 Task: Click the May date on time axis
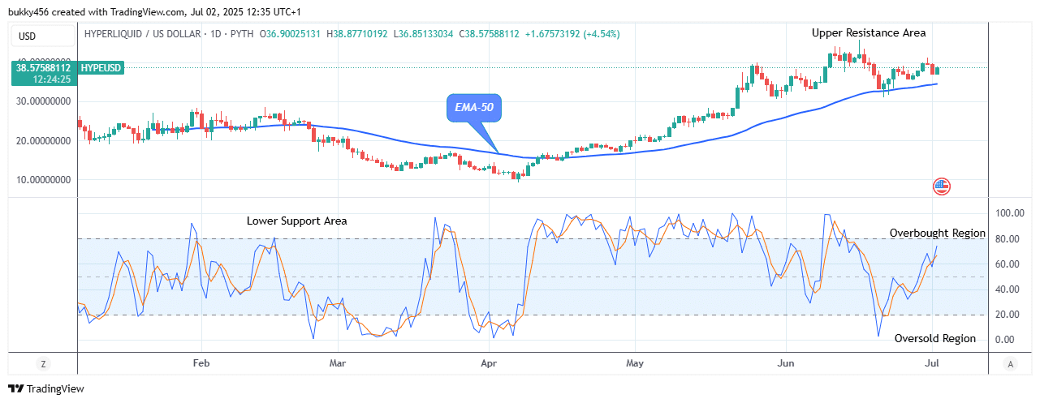click(635, 363)
